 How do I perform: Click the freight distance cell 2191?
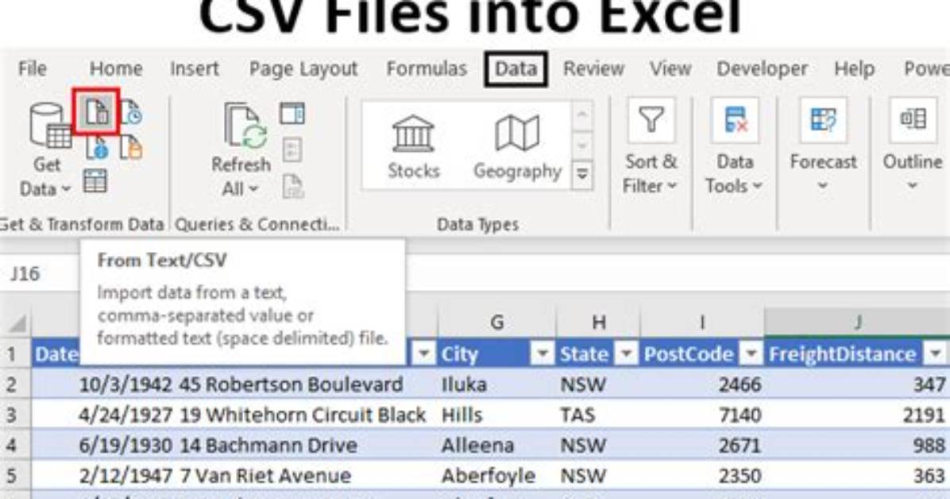[x=857, y=415]
